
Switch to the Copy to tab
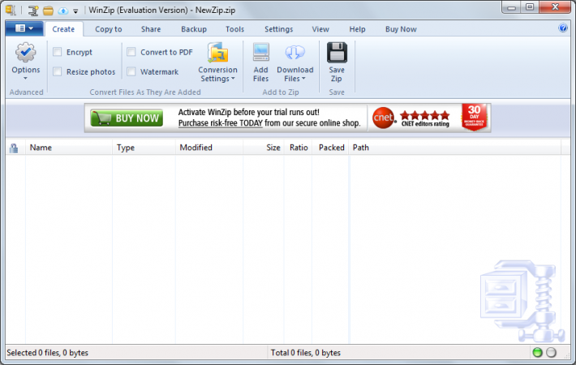click(109, 29)
